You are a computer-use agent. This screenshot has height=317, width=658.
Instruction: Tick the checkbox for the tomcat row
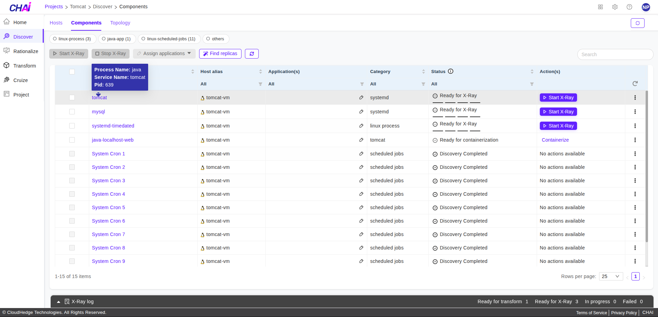tap(72, 98)
